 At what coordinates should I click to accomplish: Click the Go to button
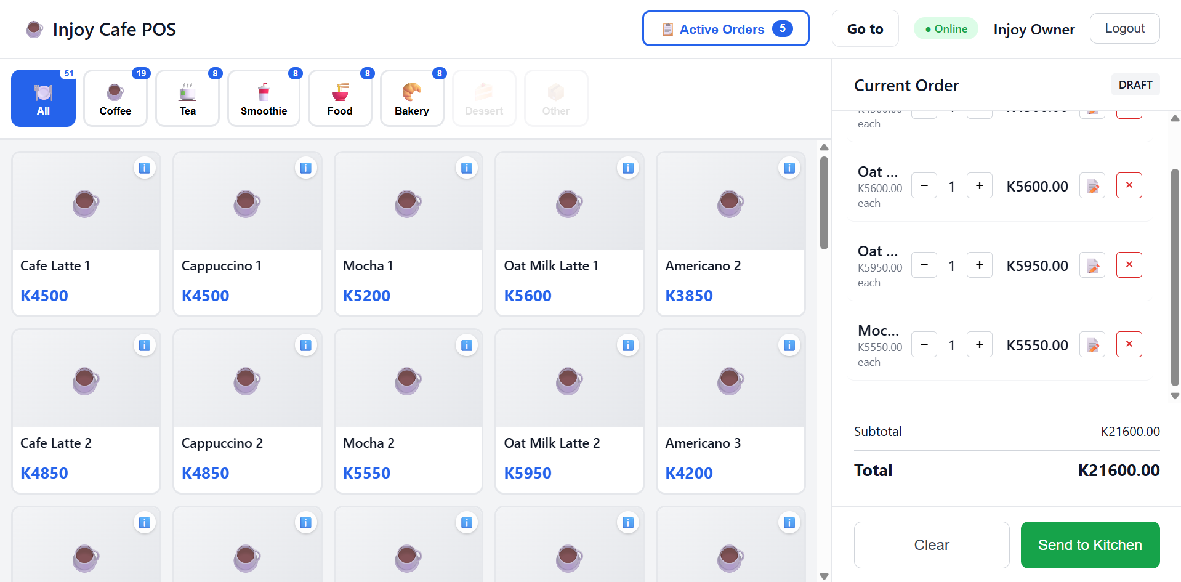tap(865, 28)
